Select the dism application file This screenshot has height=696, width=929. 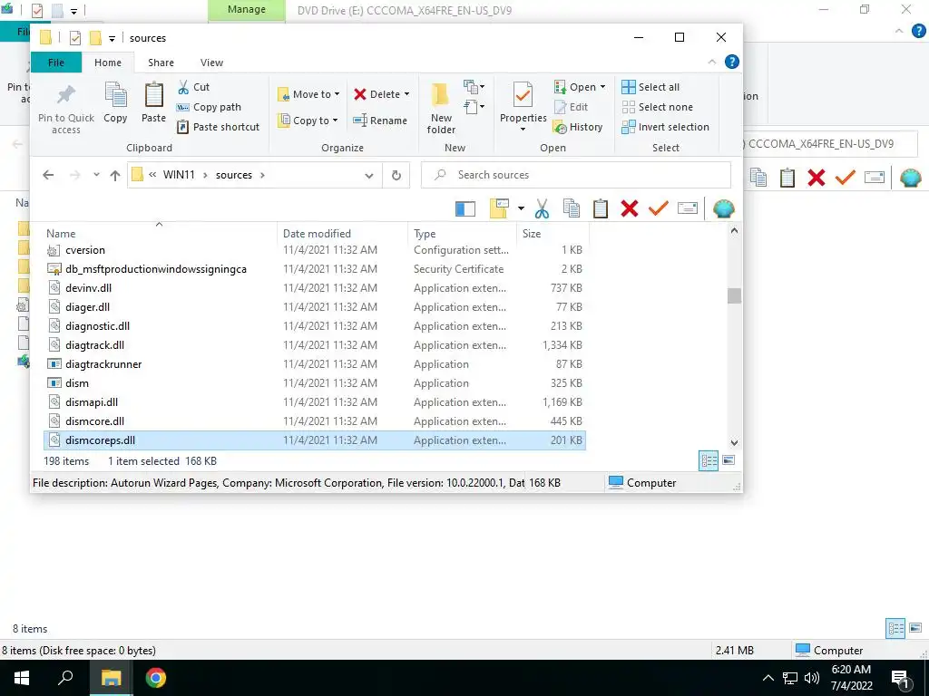(314, 383)
